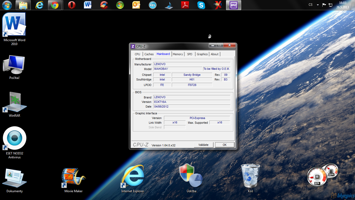Open the CPU tab in CPU-Z
The height and width of the screenshot is (200, 355).
pyautogui.click(x=137, y=54)
